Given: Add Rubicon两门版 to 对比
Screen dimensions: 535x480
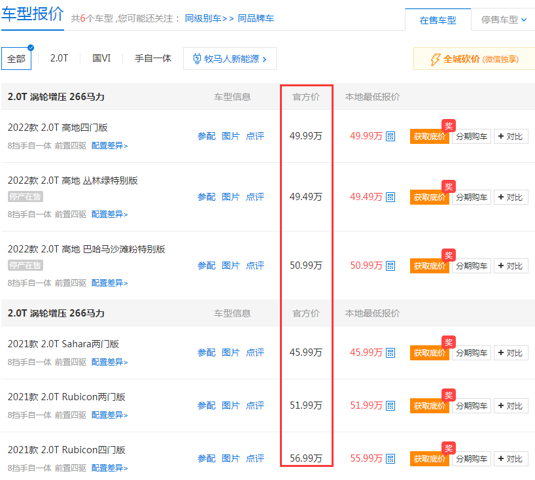Looking at the screenshot, I should pos(511,405).
